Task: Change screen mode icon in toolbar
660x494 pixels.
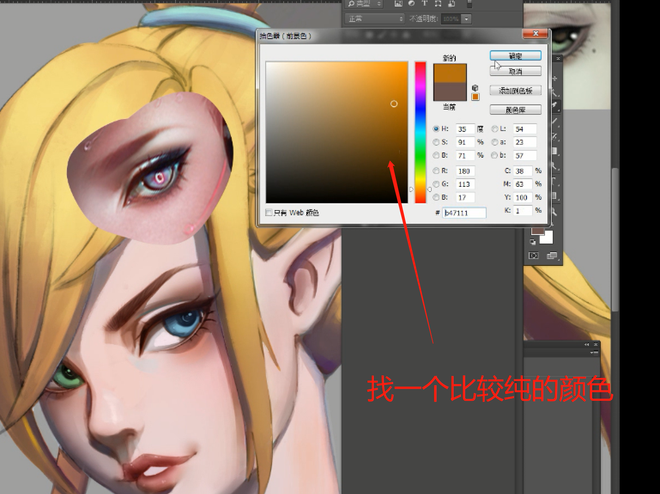Action: (x=551, y=256)
